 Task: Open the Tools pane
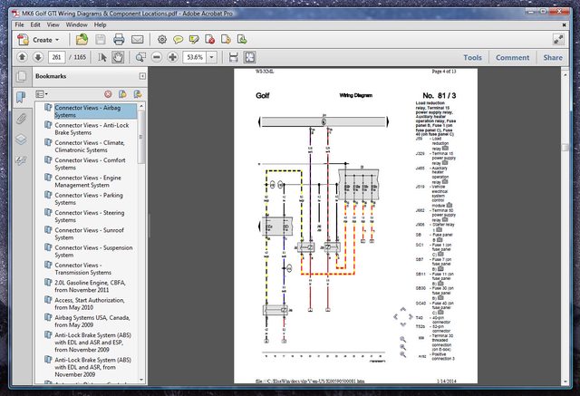pyautogui.click(x=472, y=57)
